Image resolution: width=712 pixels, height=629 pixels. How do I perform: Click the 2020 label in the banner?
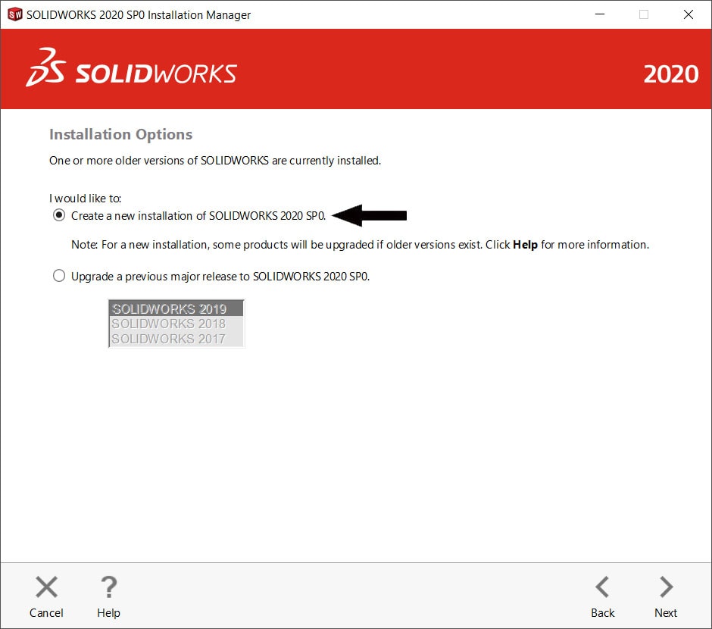[671, 74]
